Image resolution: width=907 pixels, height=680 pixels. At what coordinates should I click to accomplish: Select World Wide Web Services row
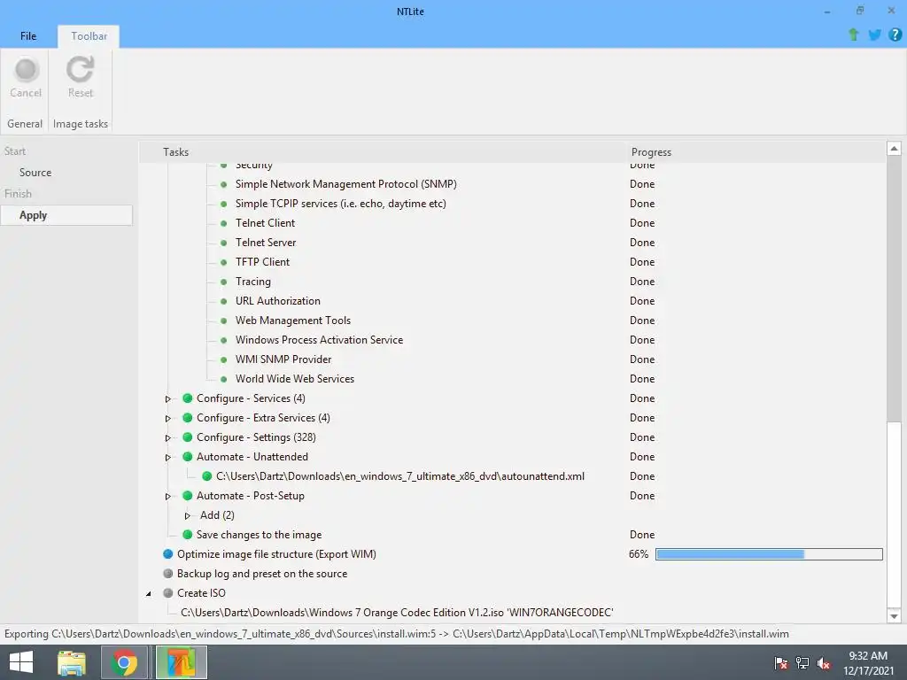pyautogui.click(x=294, y=379)
